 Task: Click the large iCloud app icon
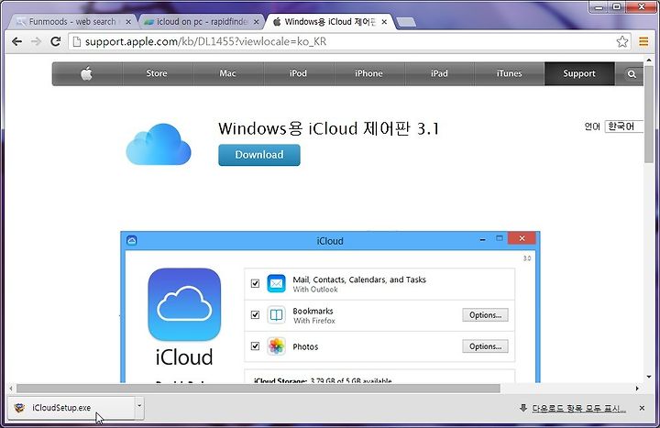coord(184,304)
